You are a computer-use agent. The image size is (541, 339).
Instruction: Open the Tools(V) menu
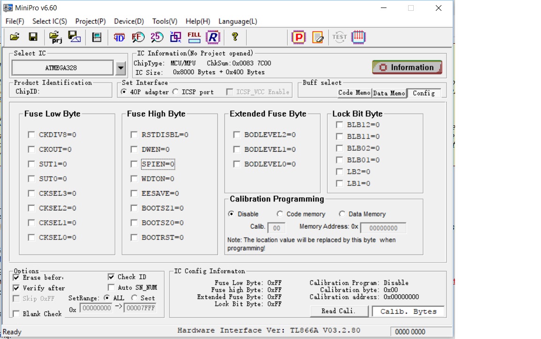click(x=164, y=21)
